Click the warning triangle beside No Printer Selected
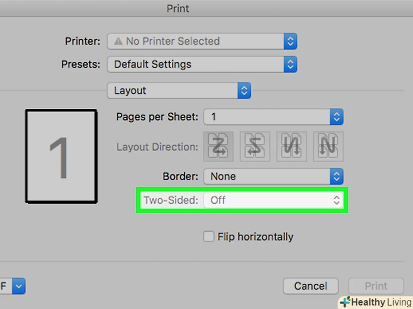The width and height of the screenshot is (413, 309). point(118,41)
